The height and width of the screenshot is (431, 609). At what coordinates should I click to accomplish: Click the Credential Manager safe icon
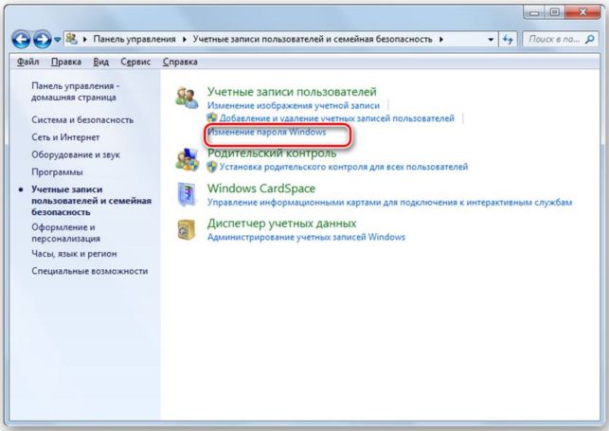tap(187, 229)
